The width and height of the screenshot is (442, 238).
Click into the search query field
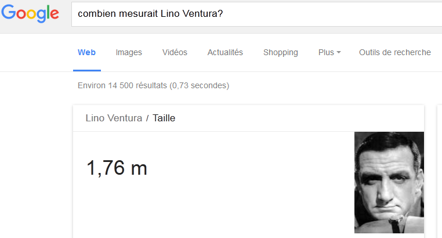pyautogui.click(x=256, y=14)
